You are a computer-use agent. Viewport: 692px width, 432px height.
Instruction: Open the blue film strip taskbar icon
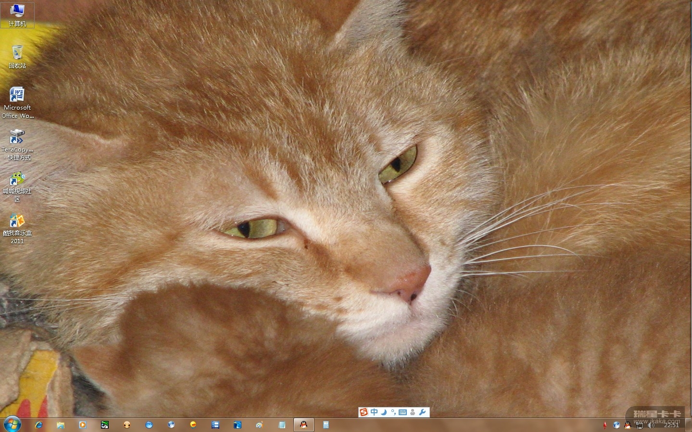click(215, 425)
